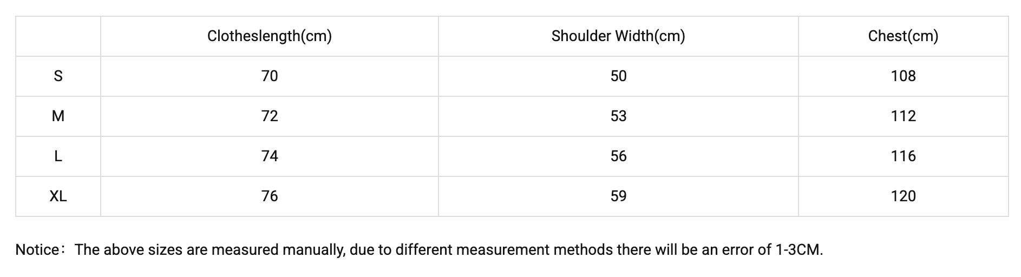Select the XL size row label
The height and width of the screenshot is (277, 1021).
58,196
